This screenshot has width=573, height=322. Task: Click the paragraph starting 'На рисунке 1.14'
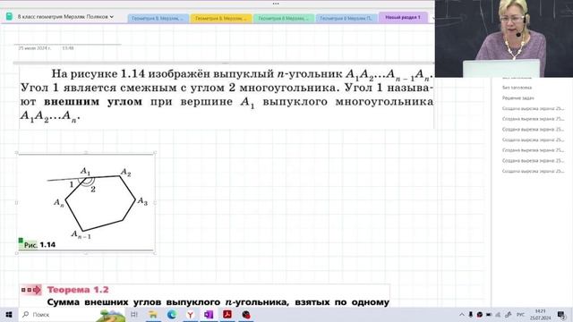click(x=227, y=96)
